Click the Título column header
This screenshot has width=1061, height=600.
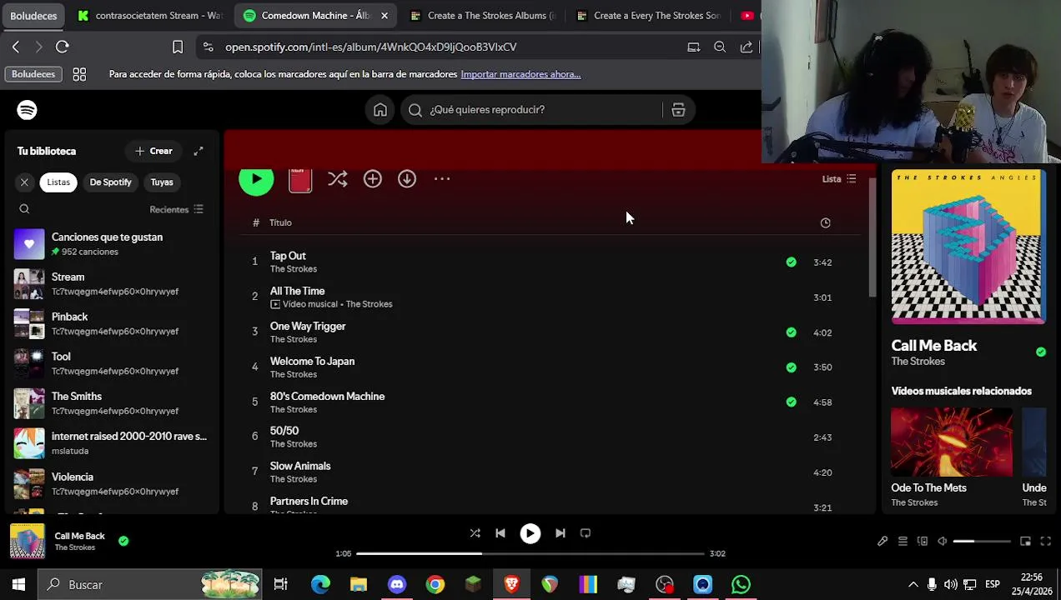tap(280, 223)
